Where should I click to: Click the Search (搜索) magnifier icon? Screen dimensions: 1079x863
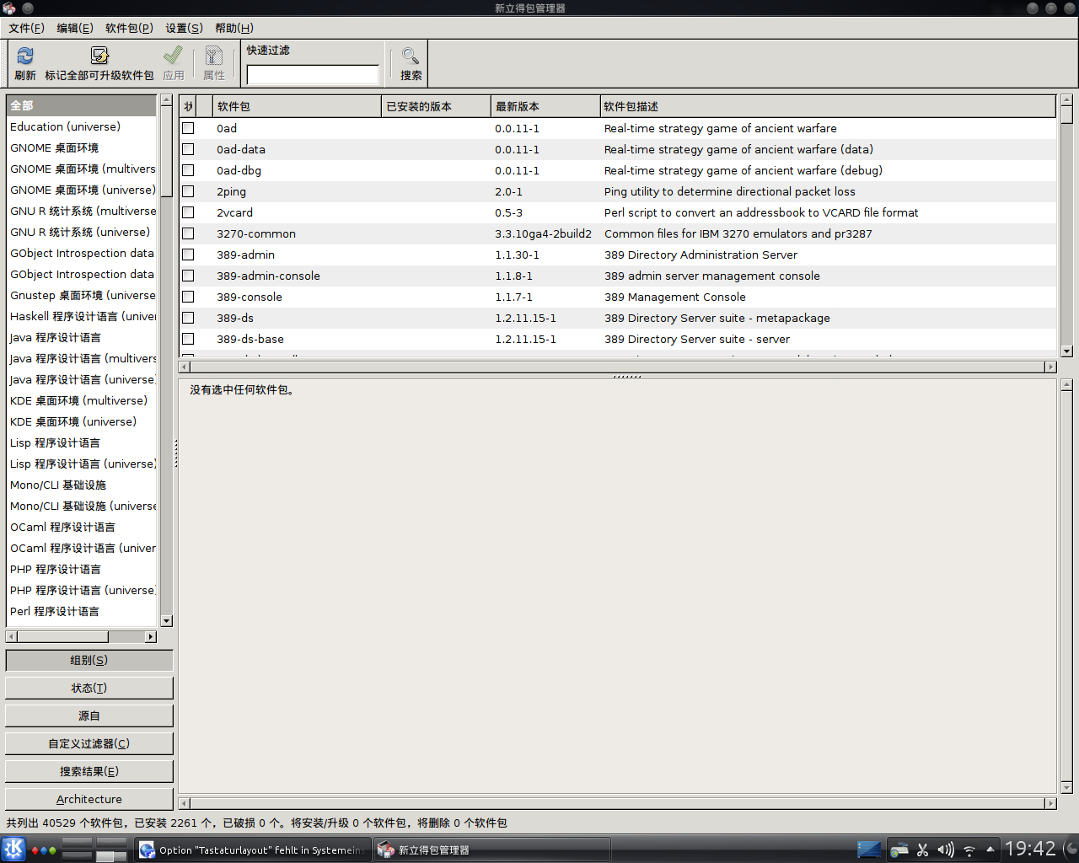pyautogui.click(x=411, y=56)
